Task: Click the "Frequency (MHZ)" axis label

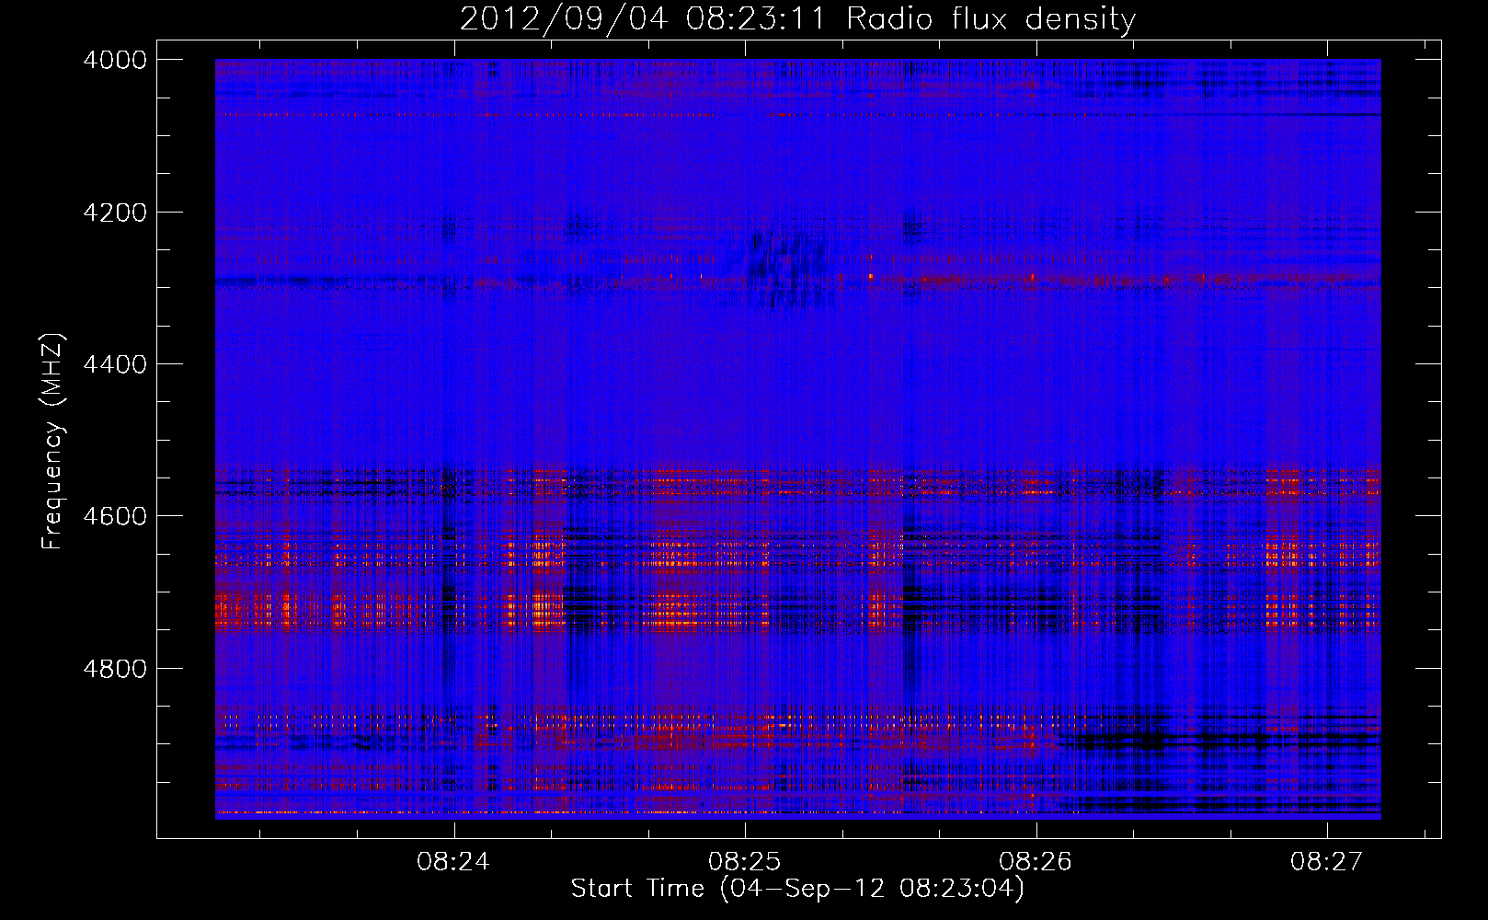Action: [x=53, y=442]
